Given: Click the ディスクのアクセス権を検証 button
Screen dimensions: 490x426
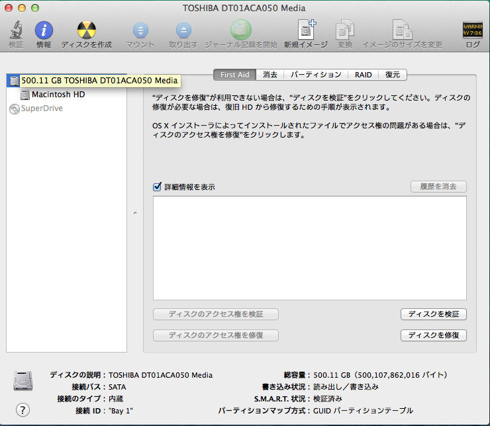Looking at the screenshot, I should [x=216, y=314].
